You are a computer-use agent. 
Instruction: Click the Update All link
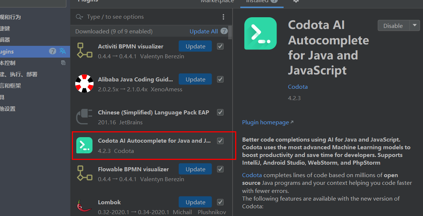point(204,31)
